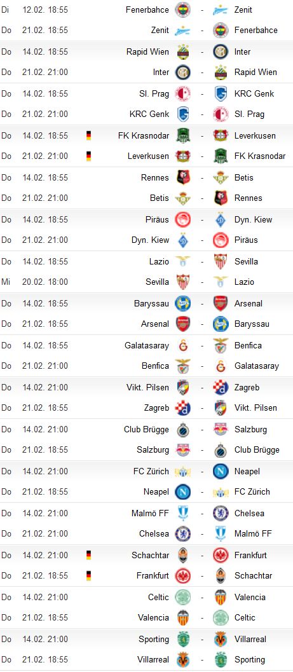Click German flag beside Frankfurt - Schachtar on 21.02.
Screen dimensions: 293x672
89,575
